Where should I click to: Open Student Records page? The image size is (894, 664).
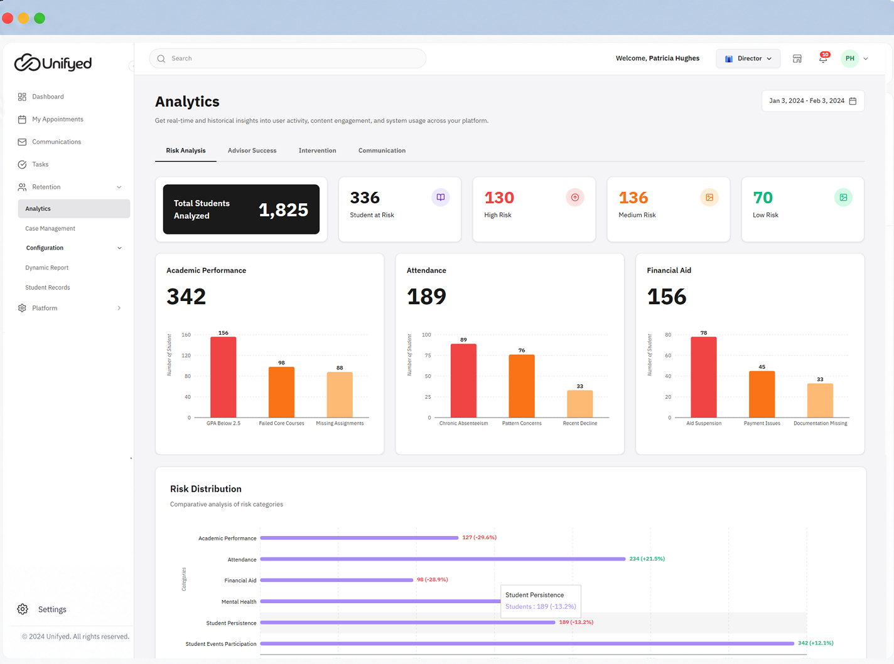pyautogui.click(x=48, y=288)
